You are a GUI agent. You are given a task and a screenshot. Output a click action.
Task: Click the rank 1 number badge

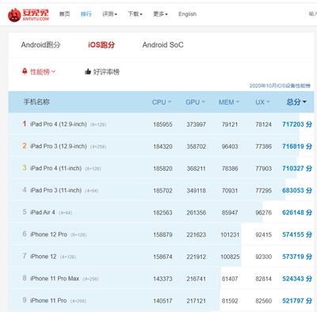click(25, 124)
